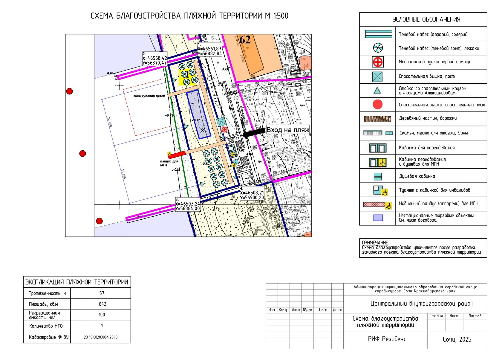The height and width of the screenshot is (355, 502).
Task: Select the large '62' number on the map
Action: click(x=245, y=40)
